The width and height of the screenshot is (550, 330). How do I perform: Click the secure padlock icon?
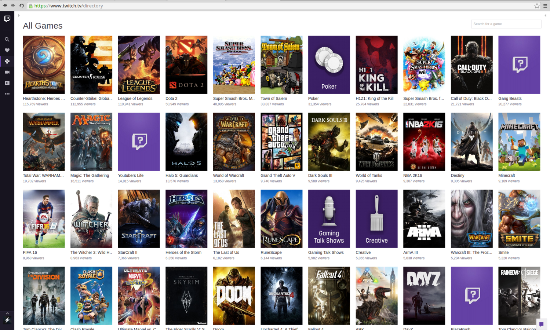31,6
